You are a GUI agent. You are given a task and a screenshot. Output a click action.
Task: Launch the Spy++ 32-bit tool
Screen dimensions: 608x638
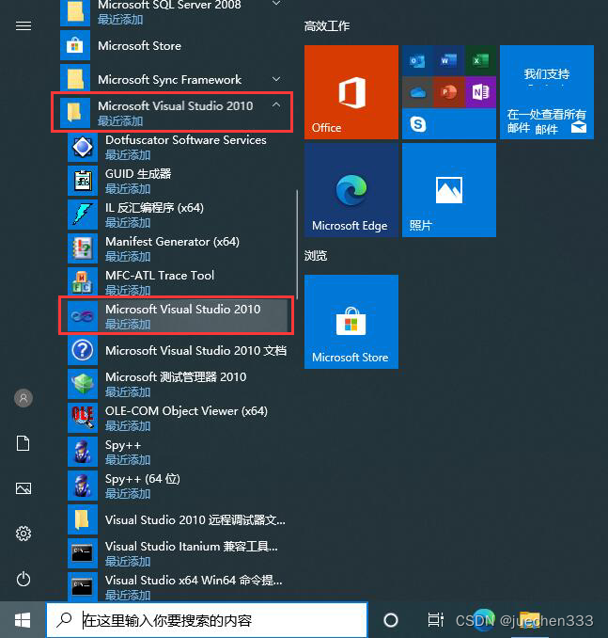179,452
